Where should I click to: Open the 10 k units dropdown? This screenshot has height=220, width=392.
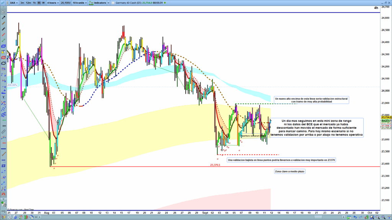coord(80,3)
